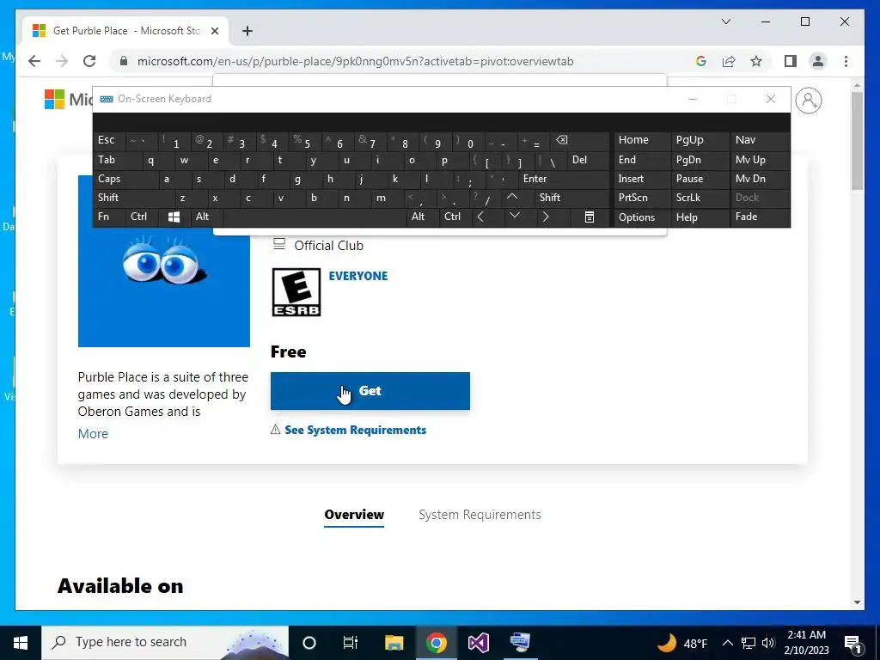Viewport: 880px width, 660px height.
Task: Click the blue Get button
Action: (x=370, y=391)
